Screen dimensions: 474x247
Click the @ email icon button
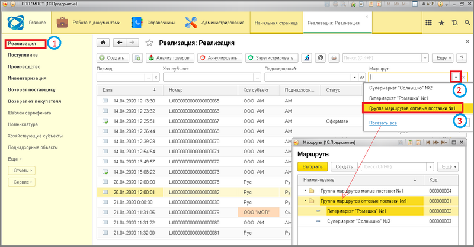coord(321,57)
